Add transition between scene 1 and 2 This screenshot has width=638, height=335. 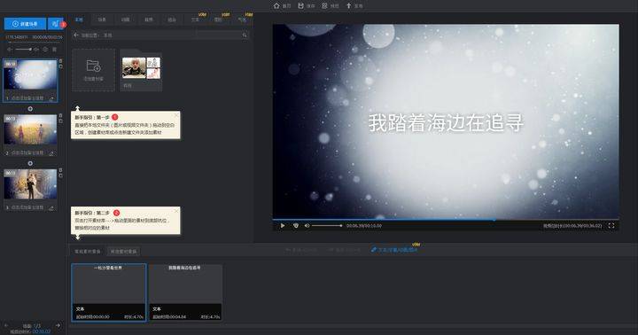click(x=30, y=109)
